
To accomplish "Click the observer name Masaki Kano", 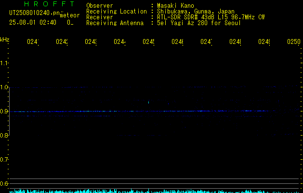I will 175,6.
